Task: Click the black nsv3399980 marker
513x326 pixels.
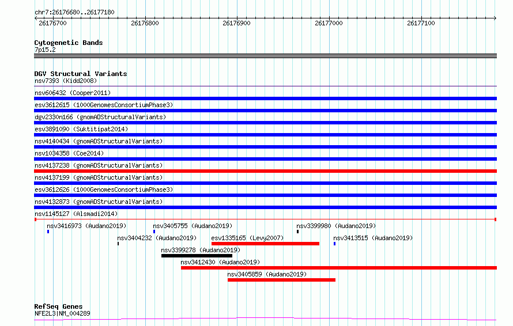Action: coord(298,232)
